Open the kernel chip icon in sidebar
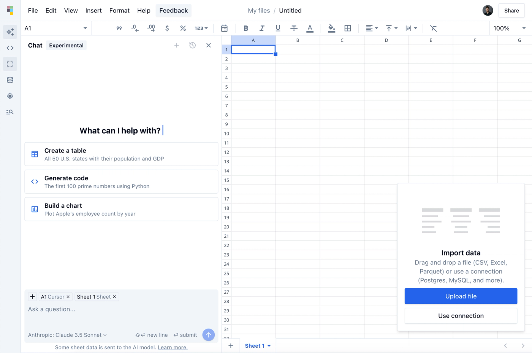This screenshot has height=353, width=532. click(x=10, y=96)
